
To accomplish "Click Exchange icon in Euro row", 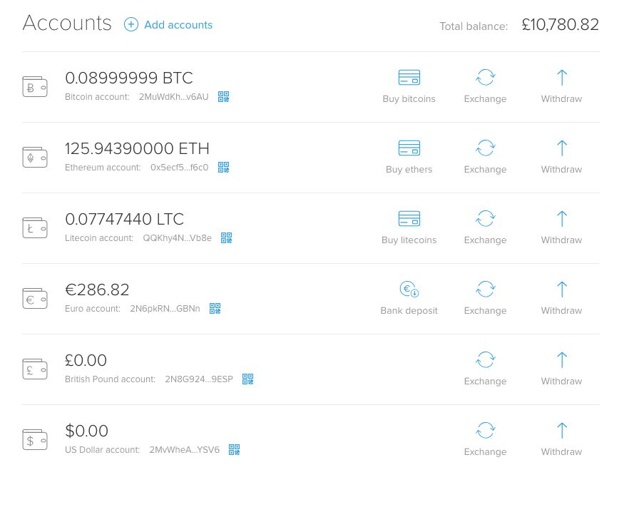I will [x=485, y=289].
